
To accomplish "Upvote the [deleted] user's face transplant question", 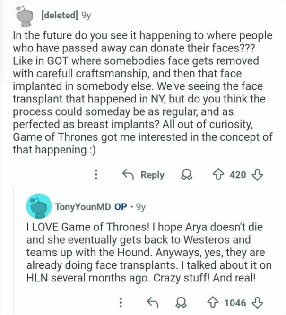I will point(218,175).
